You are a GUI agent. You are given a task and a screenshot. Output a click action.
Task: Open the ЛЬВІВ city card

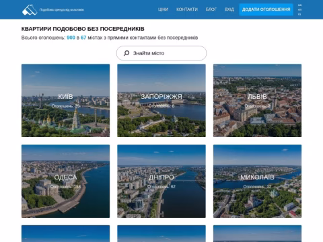[257, 100]
